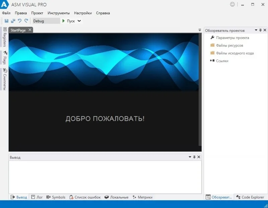Open the Проект menu
Viewport: 268px width, 208px height.
pyautogui.click(x=37, y=13)
